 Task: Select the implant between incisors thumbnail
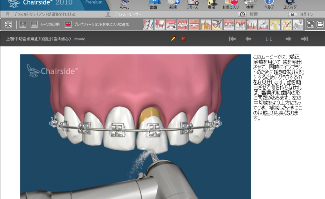tap(240, 24)
